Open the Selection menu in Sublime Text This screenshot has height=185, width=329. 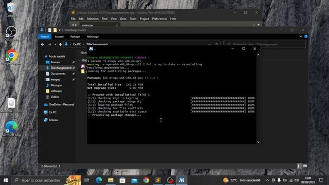(x=93, y=19)
